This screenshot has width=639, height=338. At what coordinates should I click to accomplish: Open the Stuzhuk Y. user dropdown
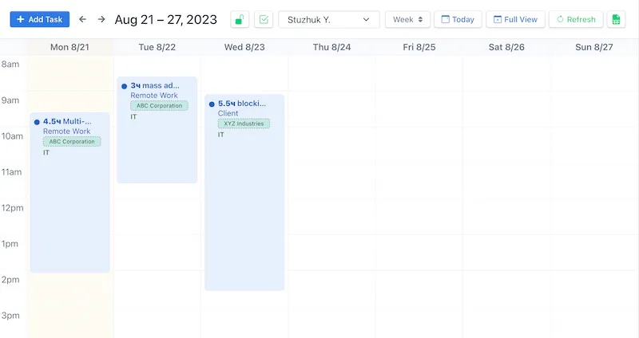[x=328, y=19]
